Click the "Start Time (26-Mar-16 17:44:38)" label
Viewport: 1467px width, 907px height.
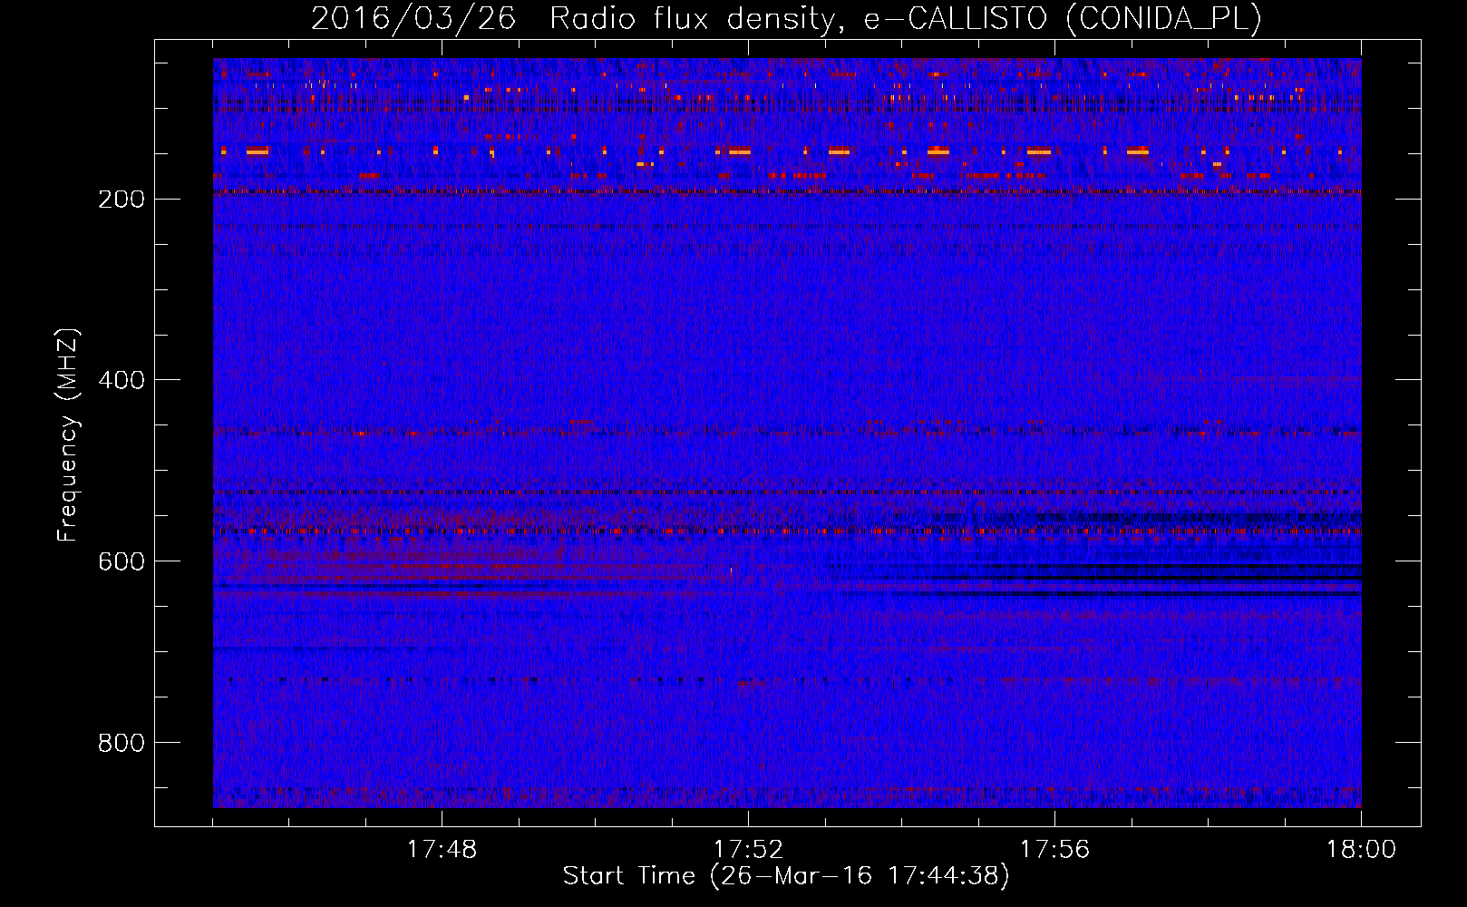(x=786, y=876)
